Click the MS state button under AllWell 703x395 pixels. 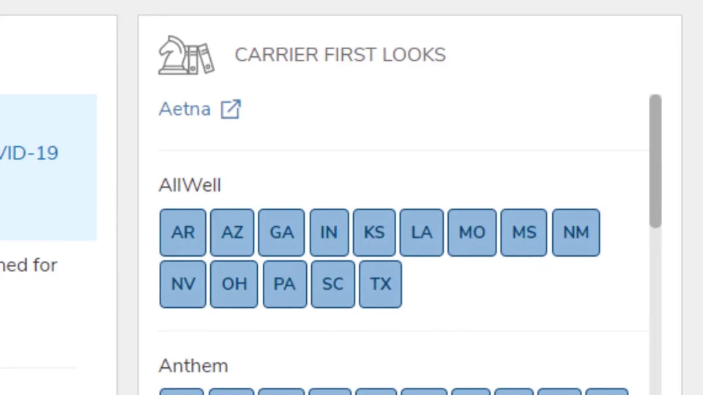coord(524,233)
